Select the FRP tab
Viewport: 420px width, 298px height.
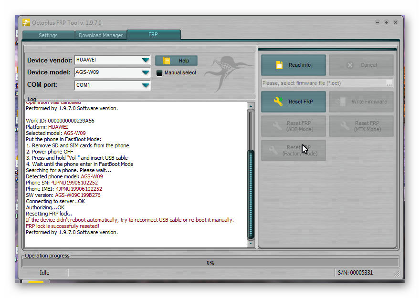[154, 34]
